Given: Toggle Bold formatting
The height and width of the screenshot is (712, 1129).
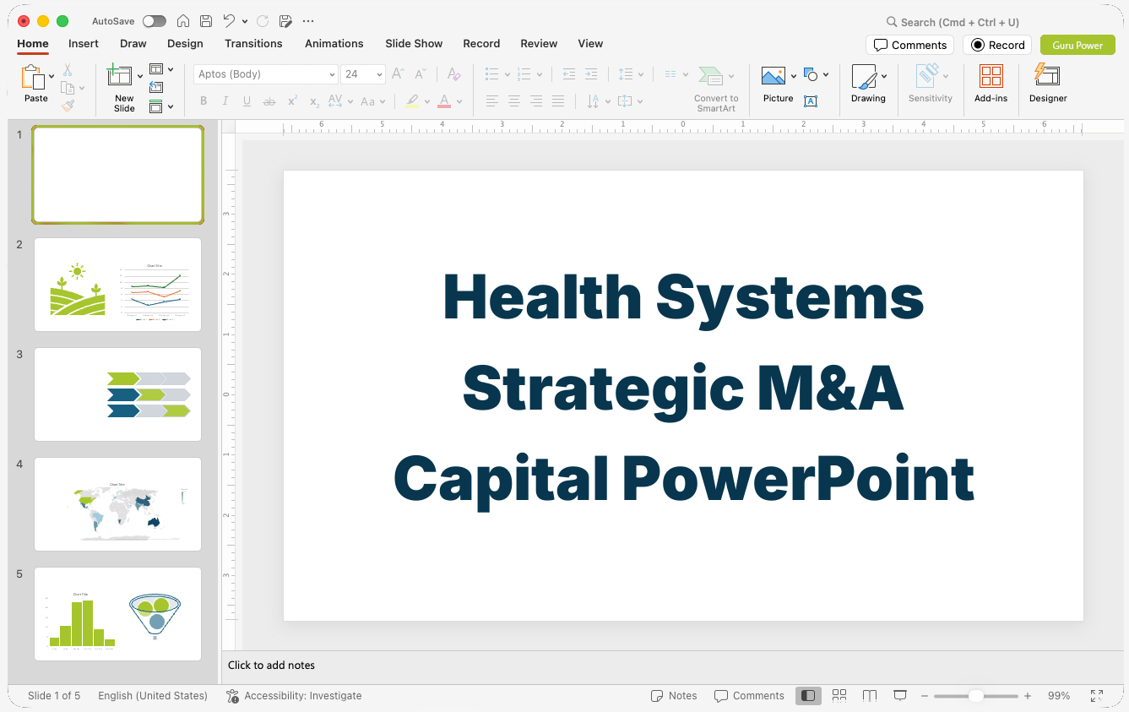Looking at the screenshot, I should tap(204, 101).
